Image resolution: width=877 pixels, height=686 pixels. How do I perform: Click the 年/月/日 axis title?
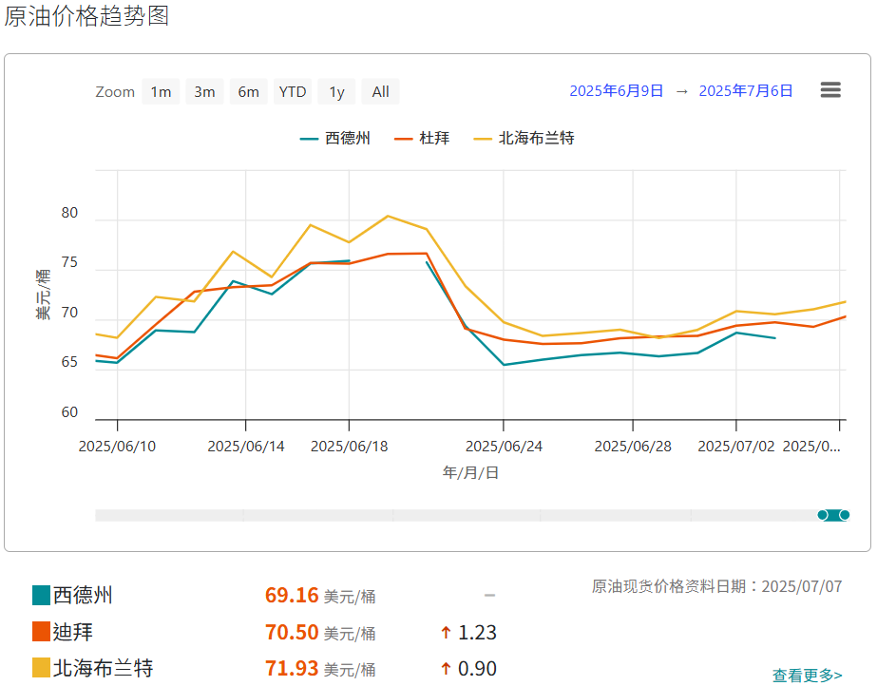(470, 472)
